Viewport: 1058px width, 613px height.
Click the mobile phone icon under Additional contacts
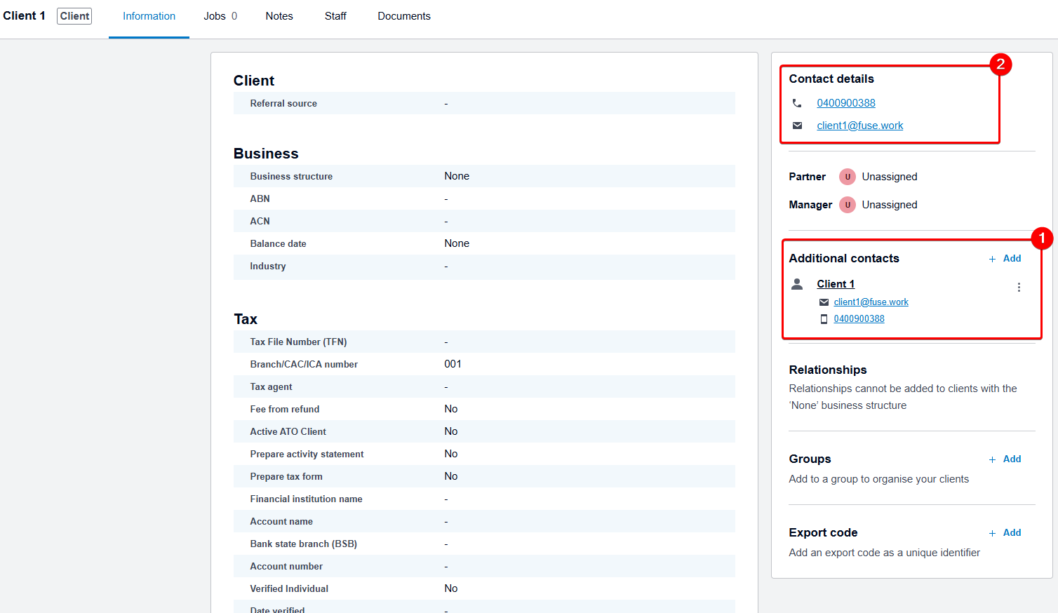[x=824, y=319]
